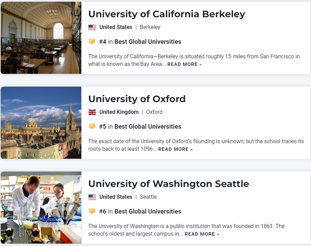
Task: Click the US flag icon beside Berkeley
Action: click(92, 27)
